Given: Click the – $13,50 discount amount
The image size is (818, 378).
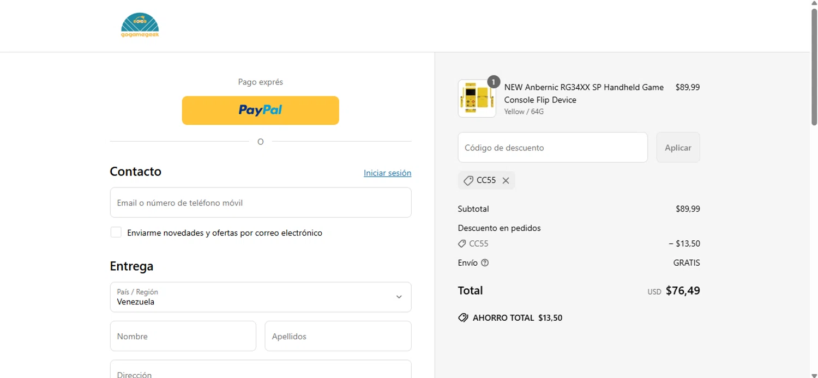Looking at the screenshot, I should pyautogui.click(x=684, y=243).
